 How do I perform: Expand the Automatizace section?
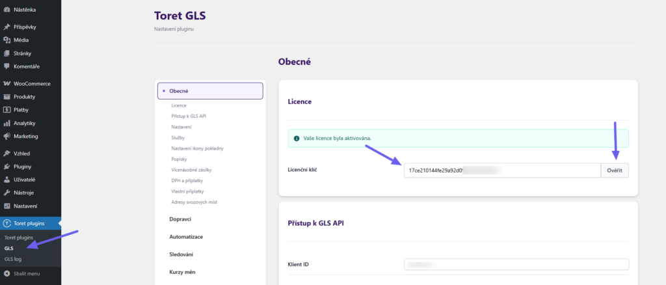coord(186,237)
